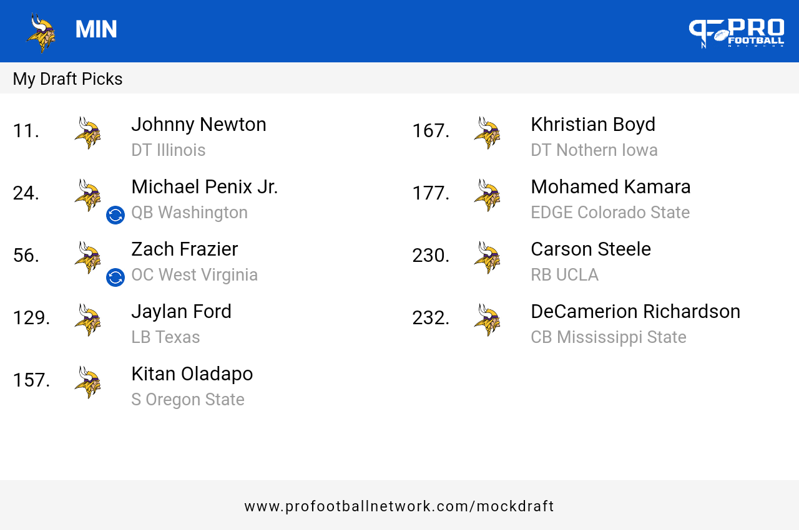Click the Vikings logo beside Carson Steele
The image size is (799, 530).
487,258
